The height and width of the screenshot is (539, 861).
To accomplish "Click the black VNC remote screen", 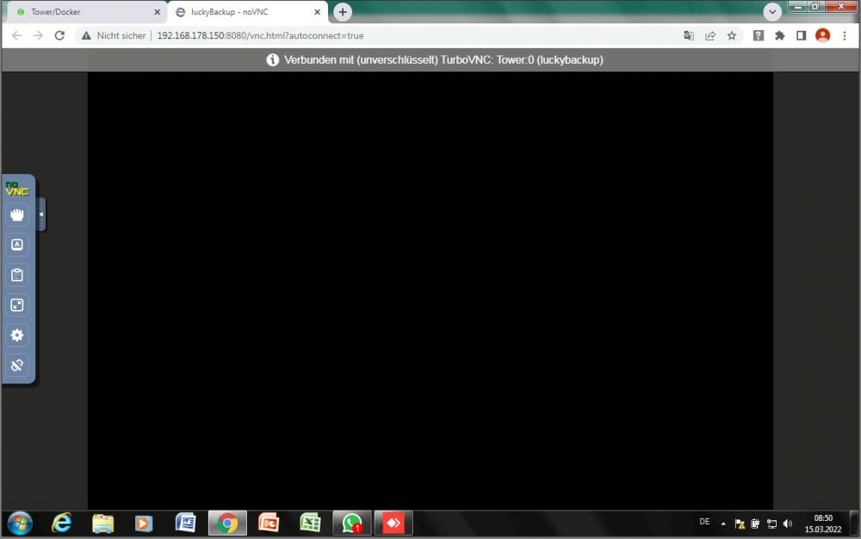I will click(x=430, y=291).
